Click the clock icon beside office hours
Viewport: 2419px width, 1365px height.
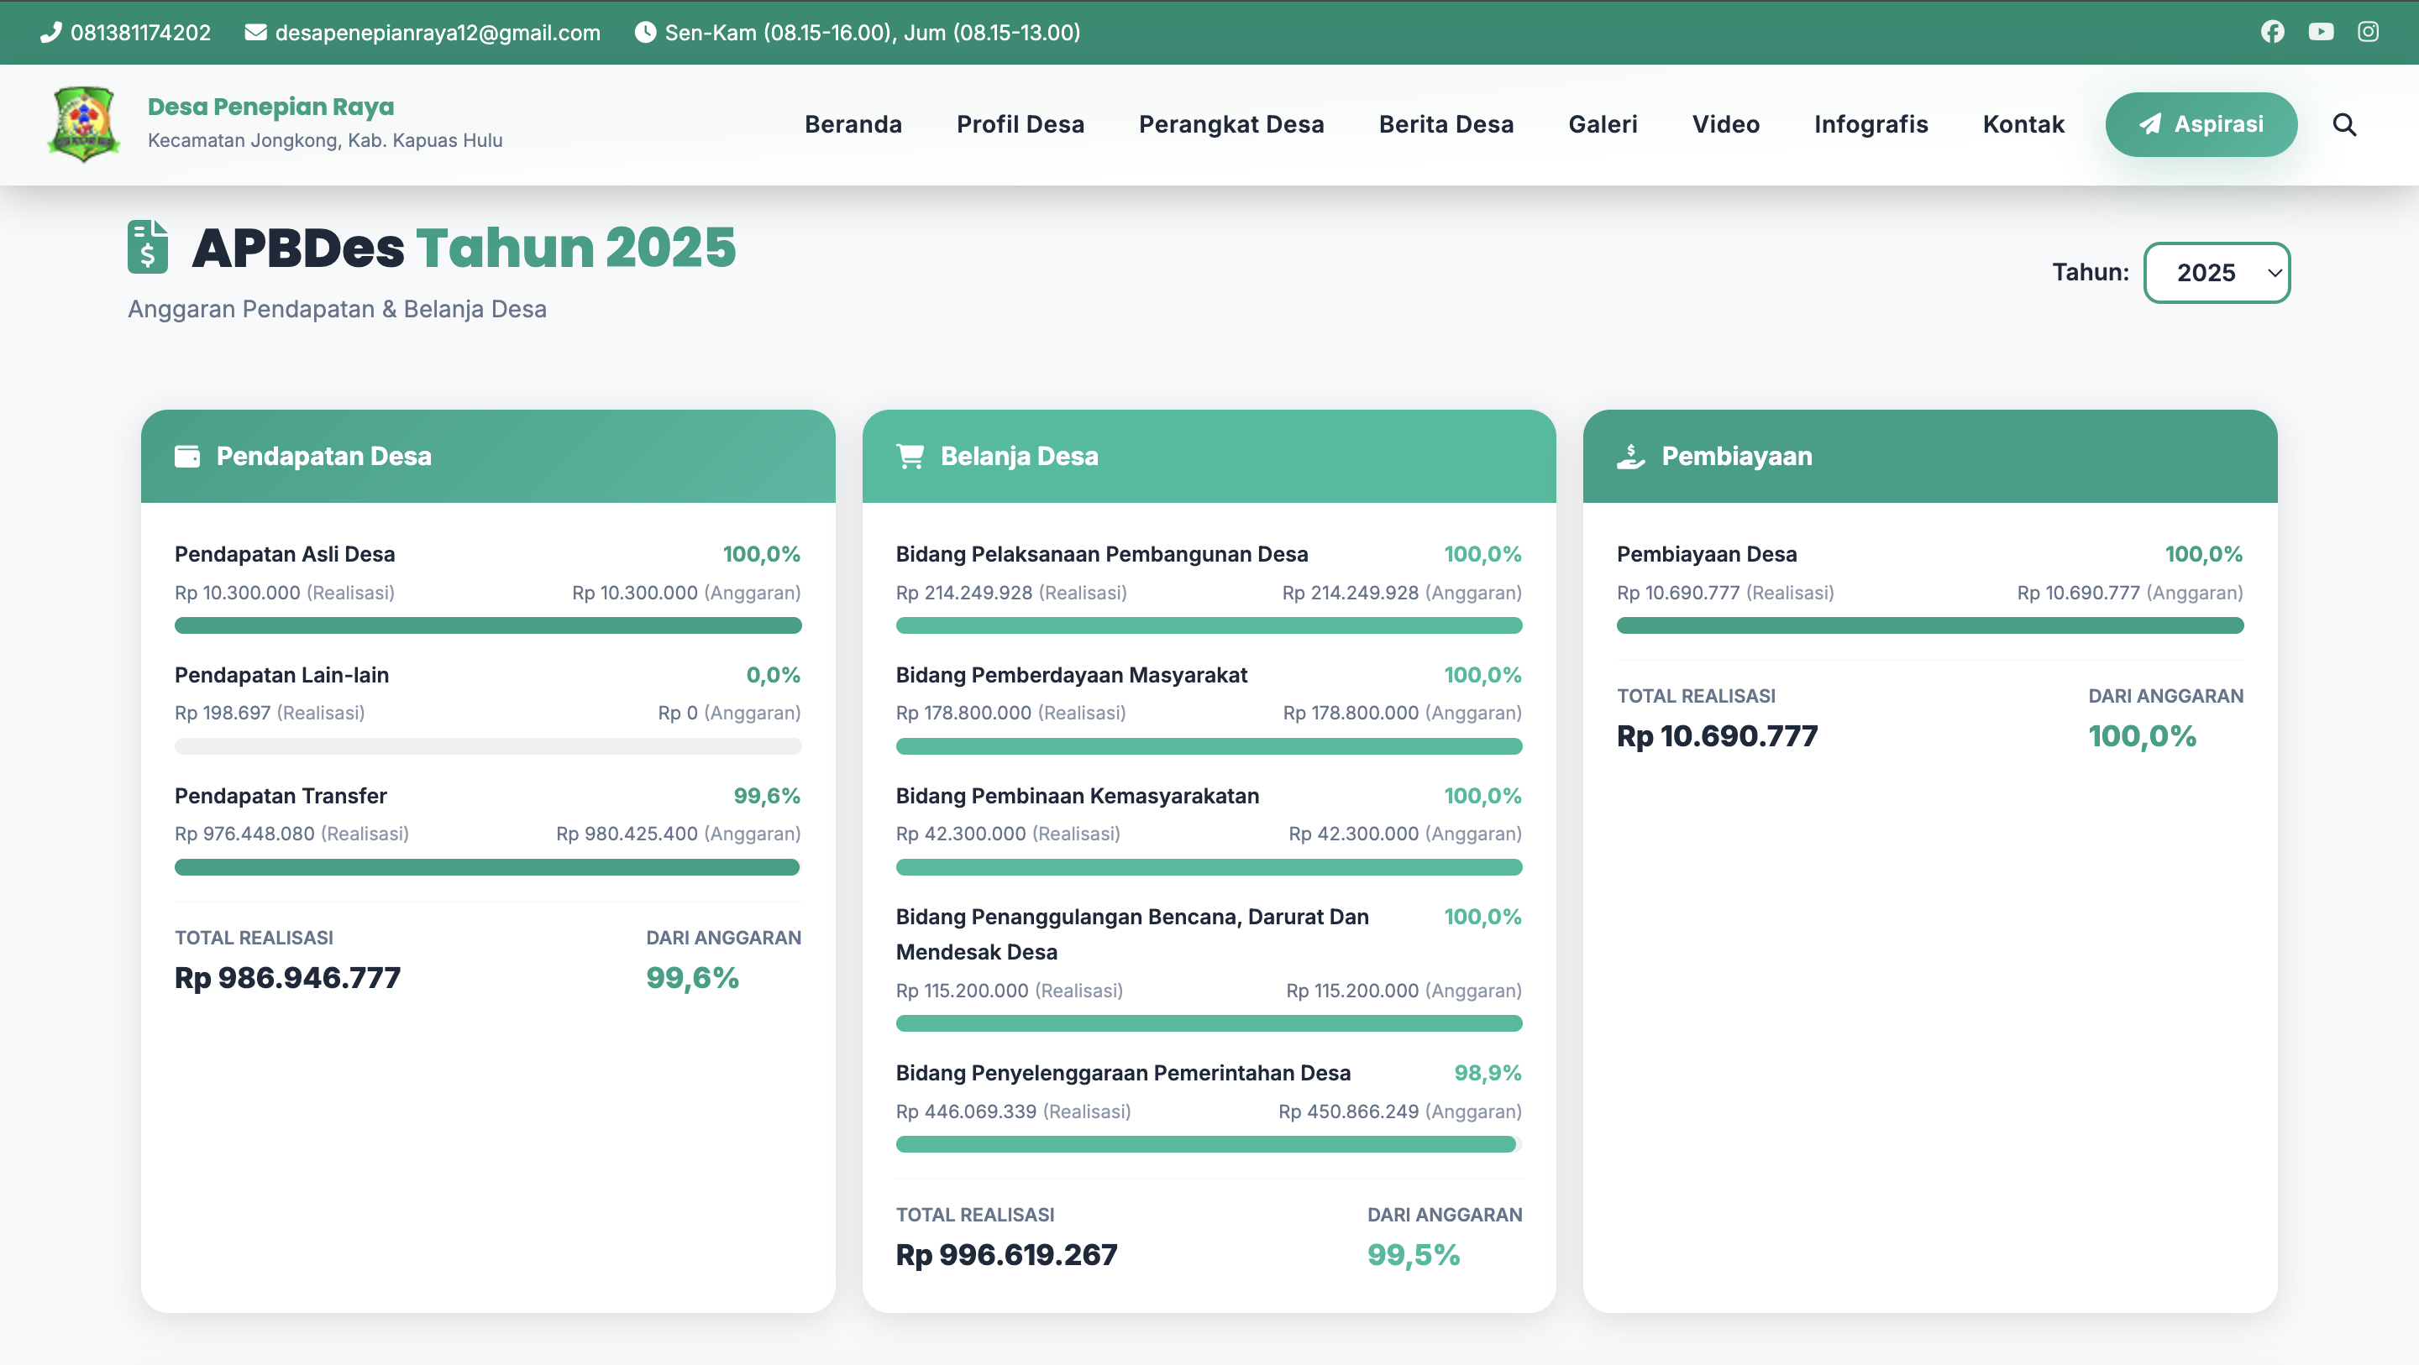coord(645,32)
